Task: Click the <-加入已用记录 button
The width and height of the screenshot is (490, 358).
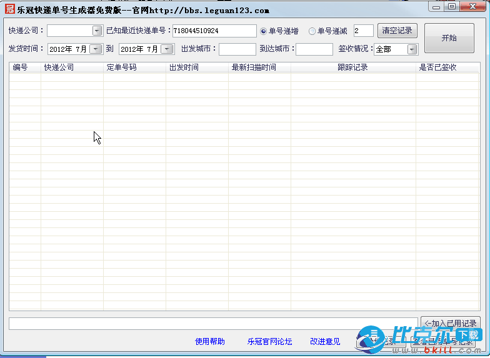Action: (450, 322)
